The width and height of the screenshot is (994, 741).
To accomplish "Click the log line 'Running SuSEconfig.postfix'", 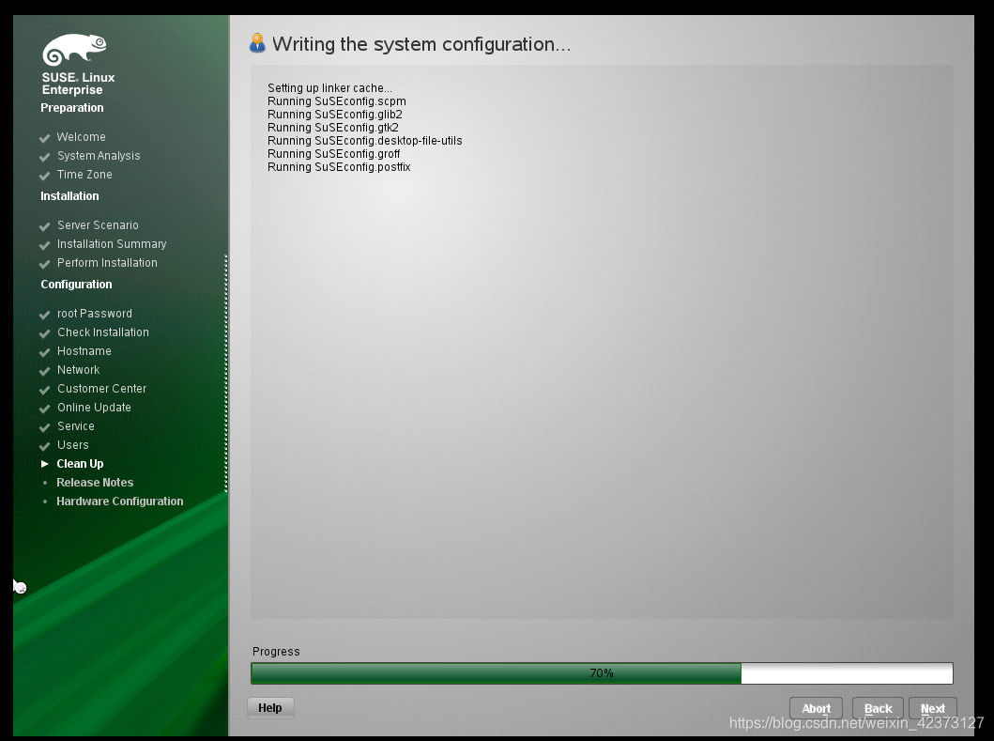I will (x=339, y=167).
